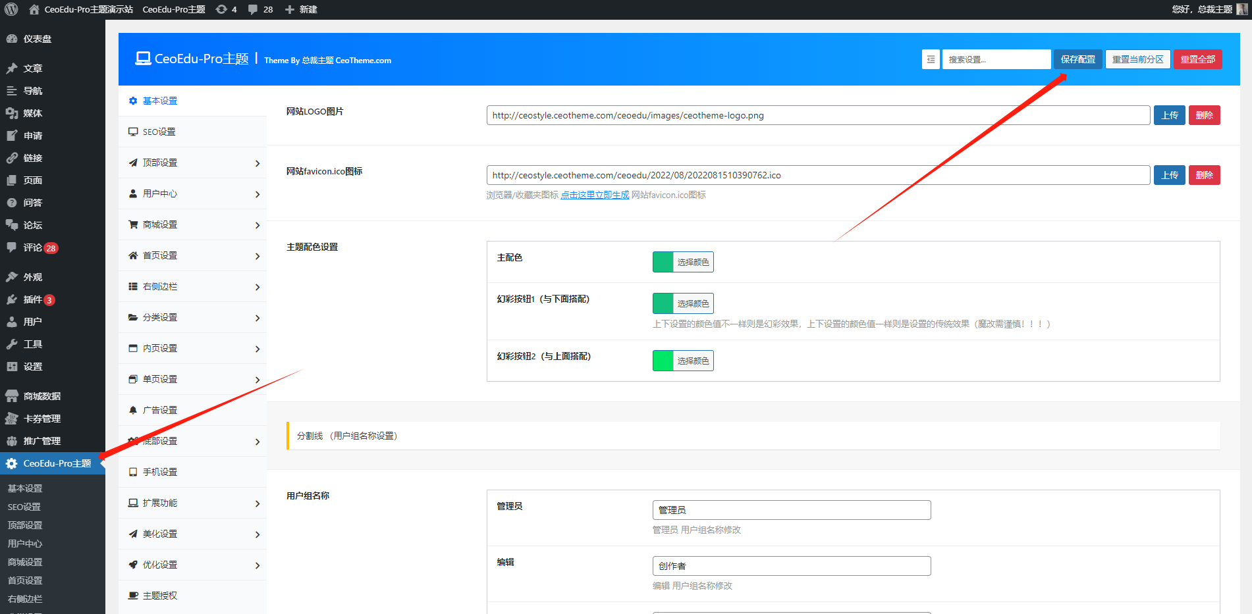Screen dimensions: 1252x614
Task: Click the 保存配置 button
Action: coord(1078,59)
